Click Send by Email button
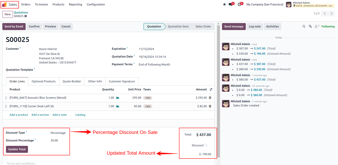The image size is (338, 165). 14,26
